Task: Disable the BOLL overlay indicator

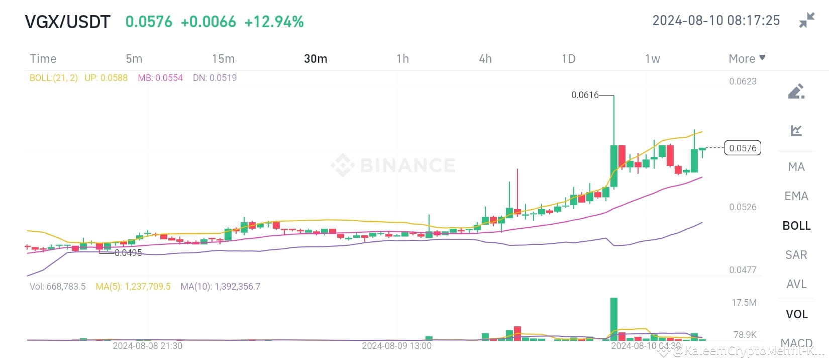Action: (x=796, y=226)
